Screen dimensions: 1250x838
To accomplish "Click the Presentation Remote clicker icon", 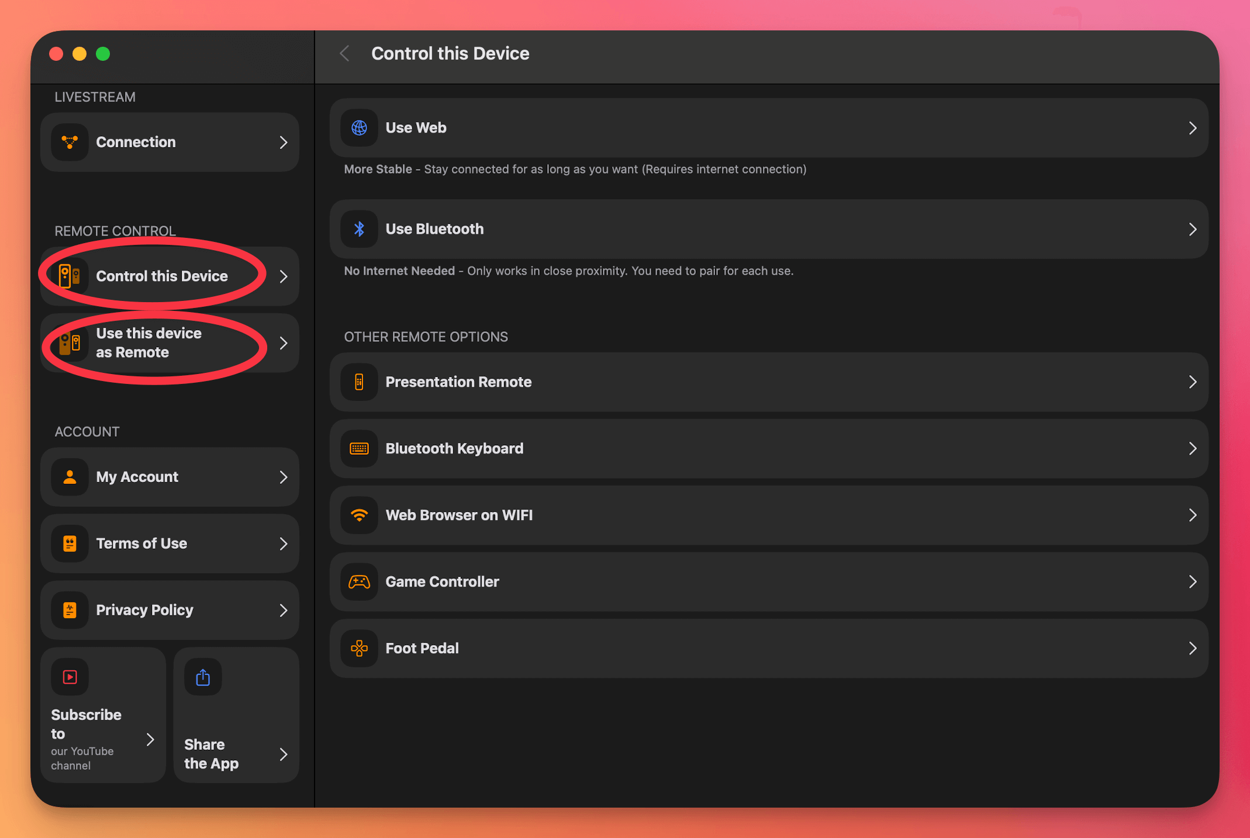I will pos(359,382).
